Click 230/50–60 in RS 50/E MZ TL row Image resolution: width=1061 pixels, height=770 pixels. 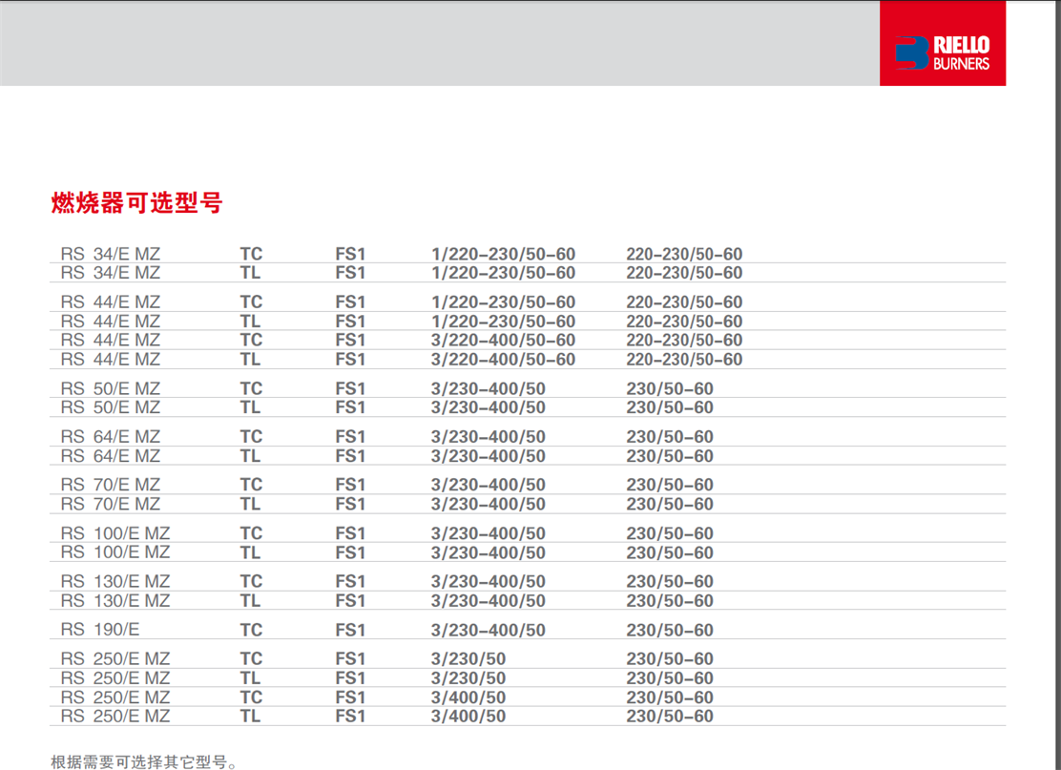(670, 407)
